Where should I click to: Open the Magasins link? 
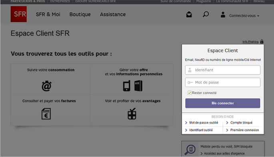[x=204, y=1]
